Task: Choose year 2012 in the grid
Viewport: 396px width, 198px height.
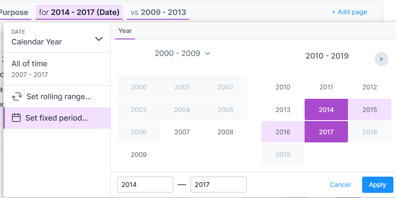Action: [369, 87]
